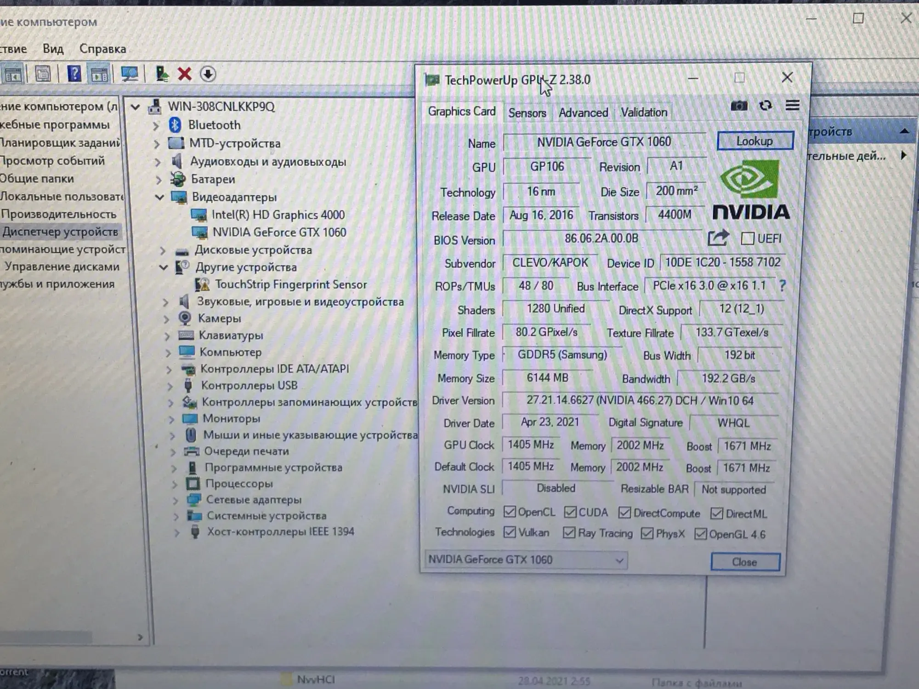919x689 pixels.
Task: Open the NVIDIA GeForce GTX 1060 dropdown
Action: point(526,560)
